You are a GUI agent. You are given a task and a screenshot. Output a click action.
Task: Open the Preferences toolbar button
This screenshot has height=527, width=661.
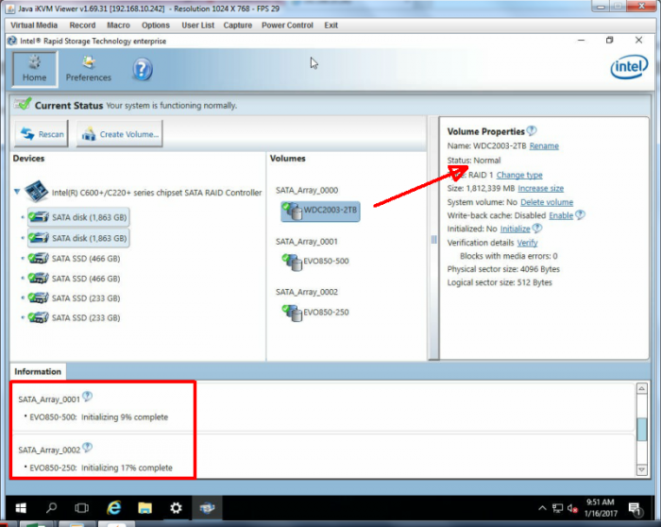[x=89, y=69]
